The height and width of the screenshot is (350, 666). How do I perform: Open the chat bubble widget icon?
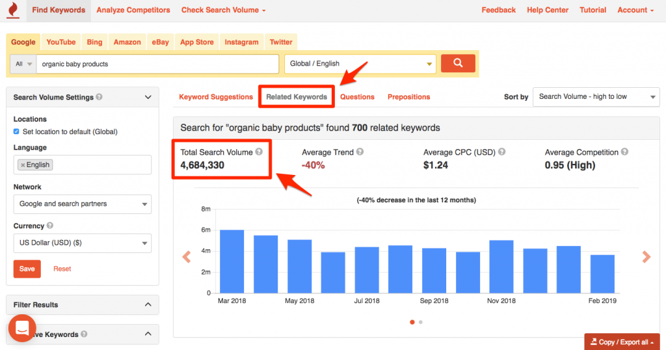(x=22, y=328)
